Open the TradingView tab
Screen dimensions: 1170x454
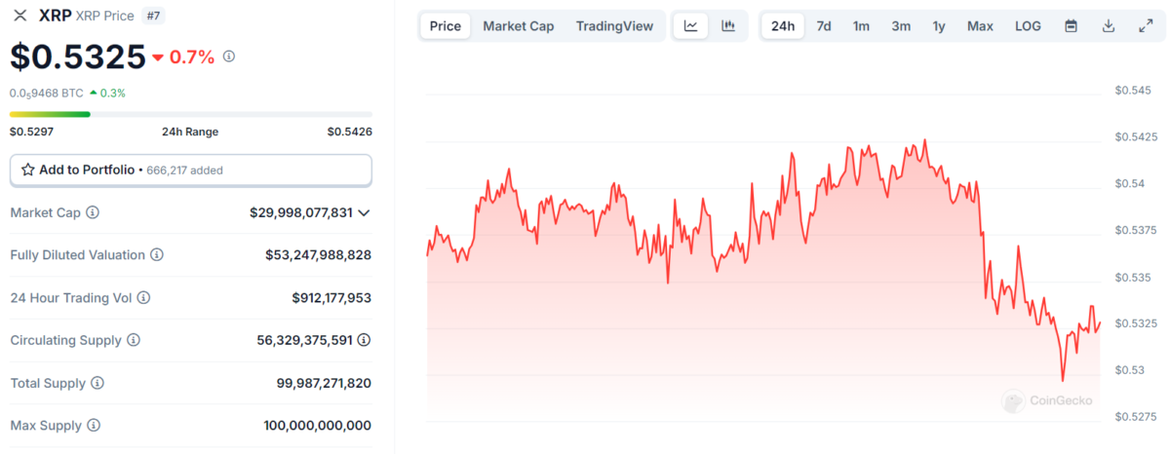pos(614,26)
